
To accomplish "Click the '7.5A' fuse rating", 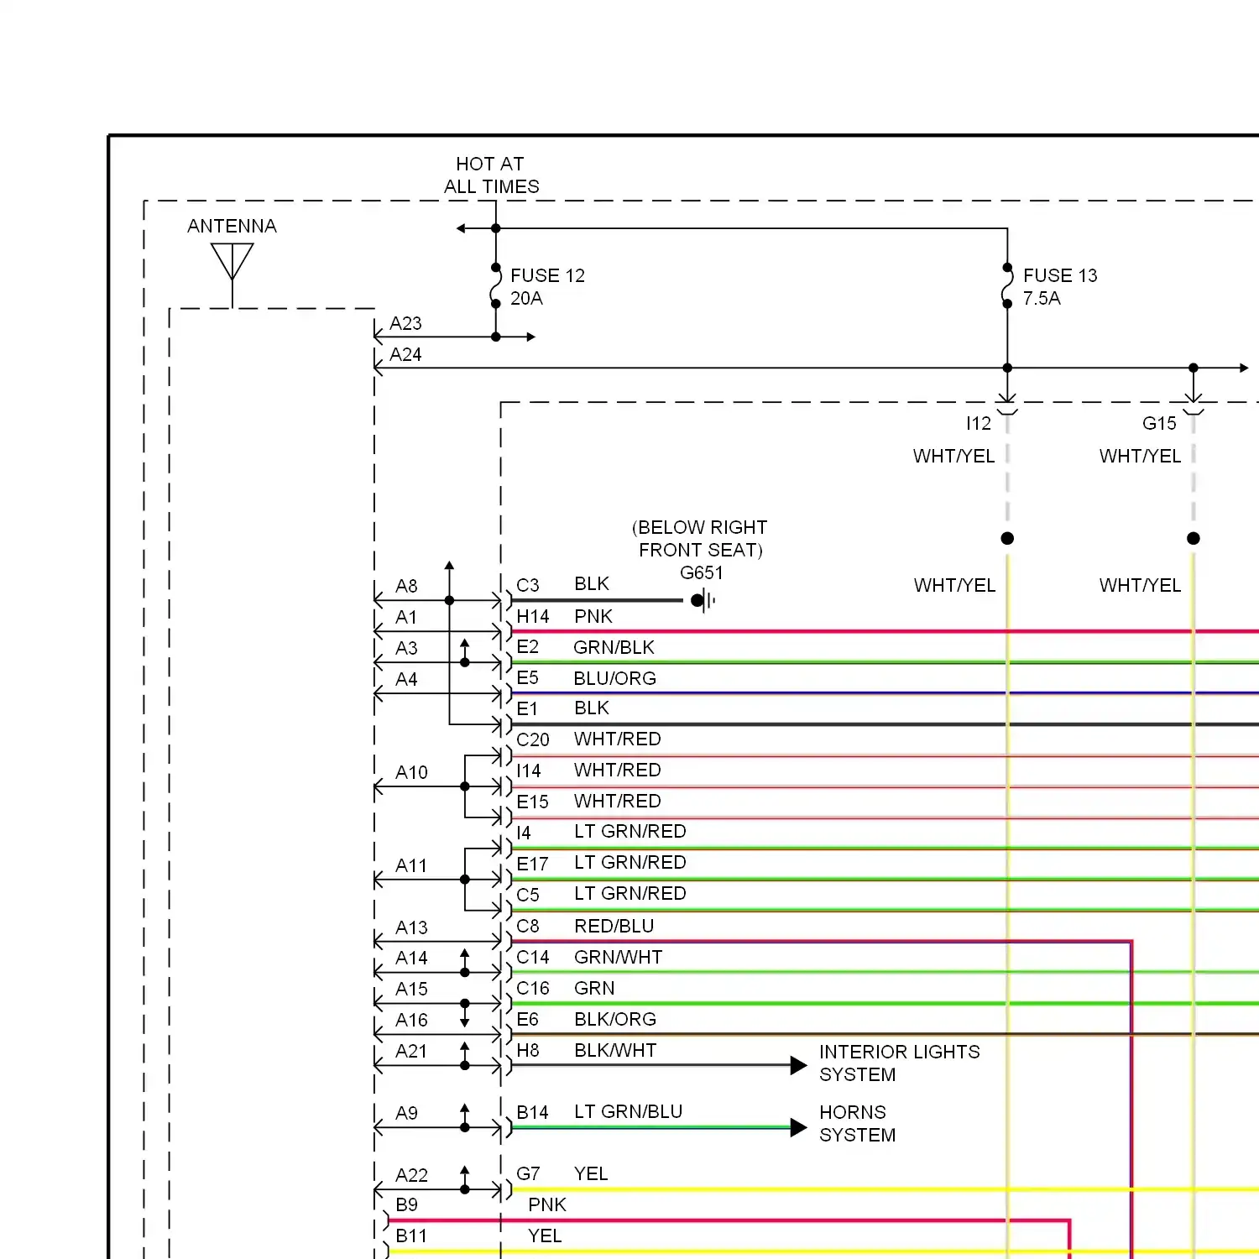I will [1042, 298].
